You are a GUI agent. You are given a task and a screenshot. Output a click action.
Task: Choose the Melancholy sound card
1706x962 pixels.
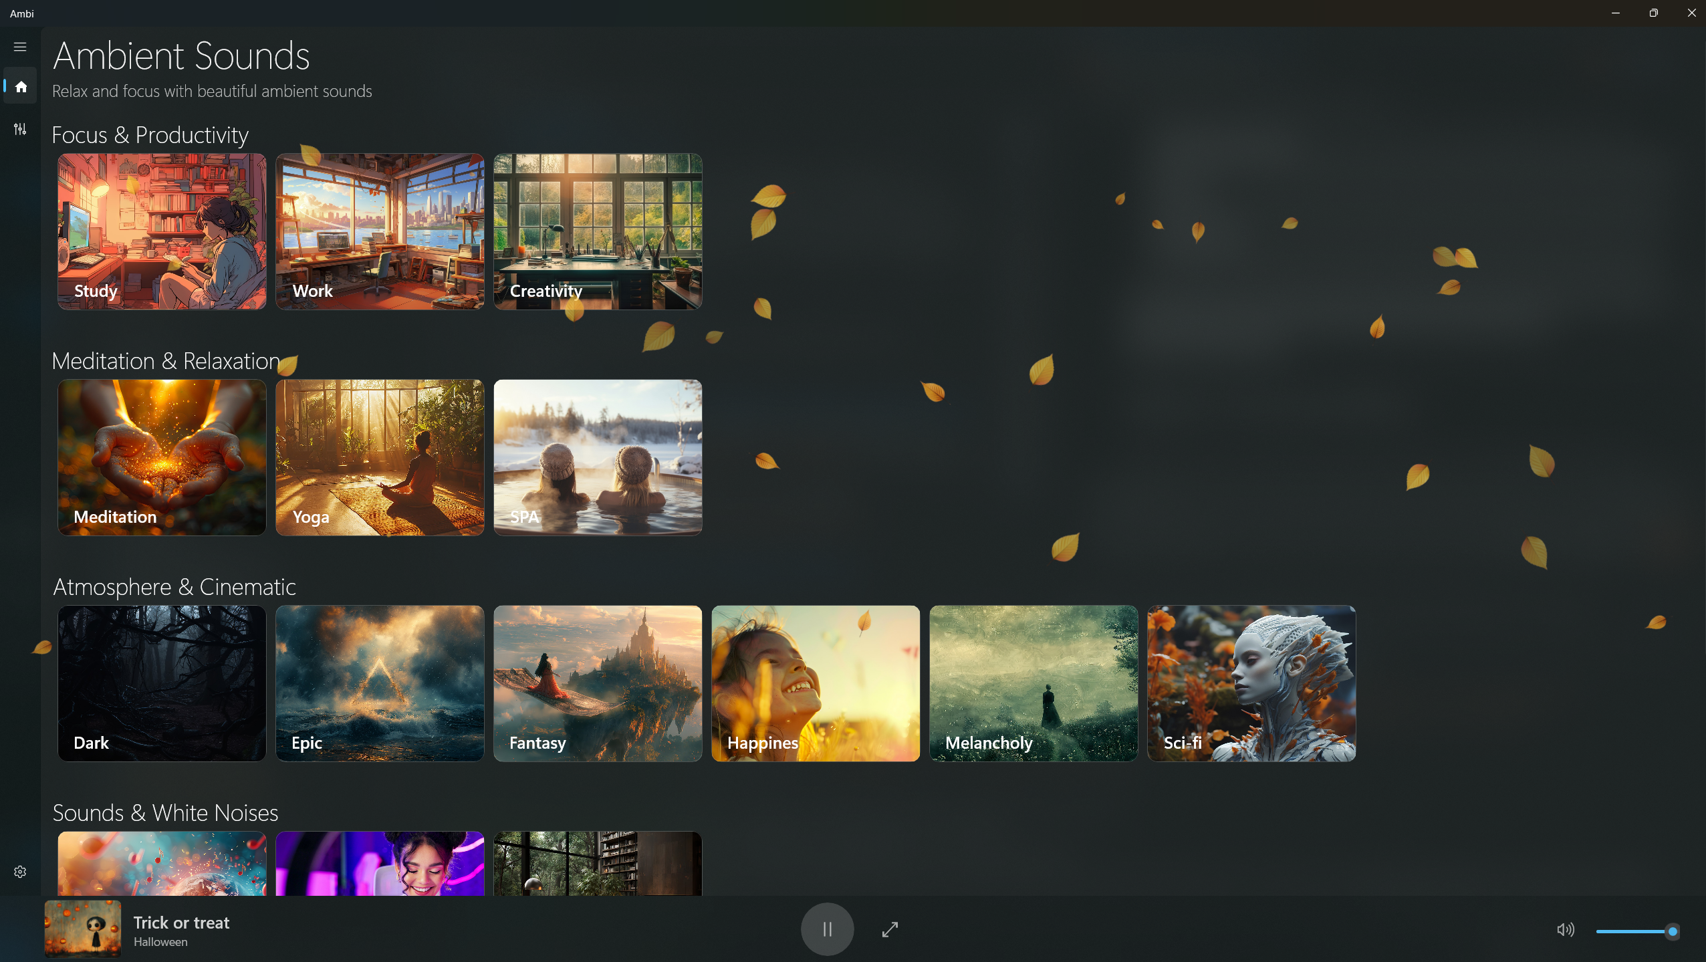[1033, 683]
